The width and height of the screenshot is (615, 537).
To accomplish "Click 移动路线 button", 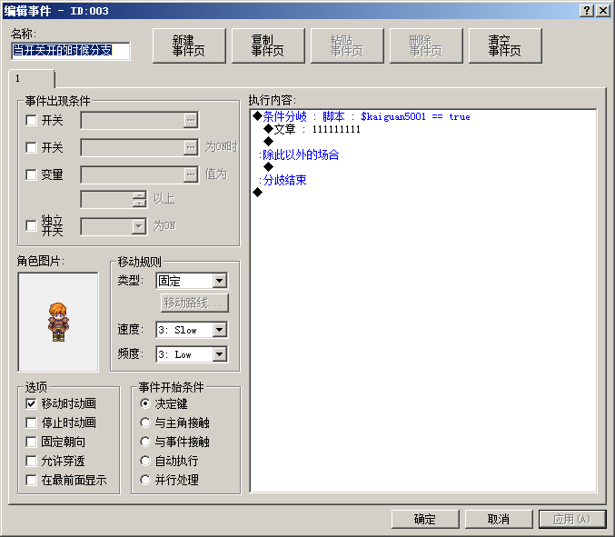I will 194,303.
